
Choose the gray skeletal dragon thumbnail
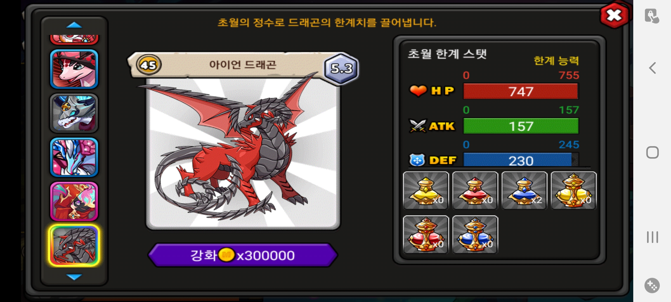[74, 113]
